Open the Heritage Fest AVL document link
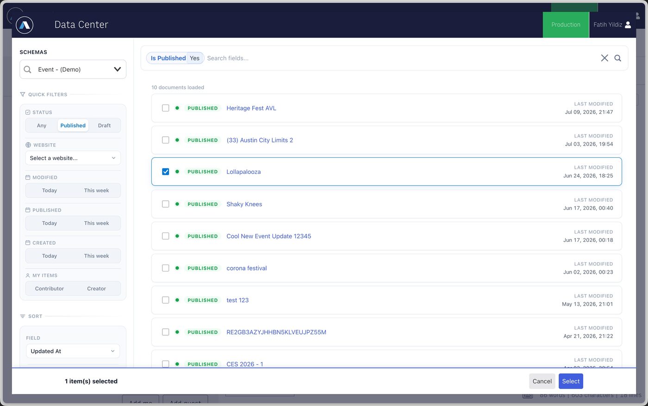The image size is (648, 406). point(251,108)
